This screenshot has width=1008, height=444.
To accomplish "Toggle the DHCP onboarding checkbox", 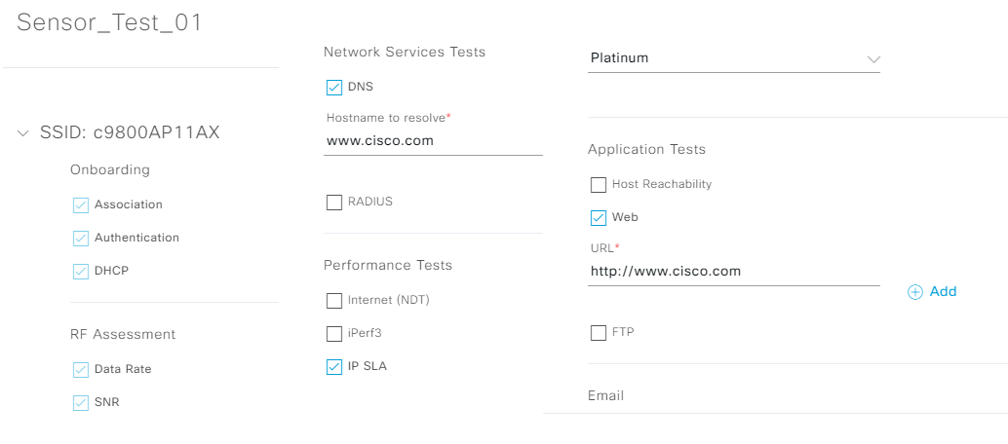I will click(81, 272).
